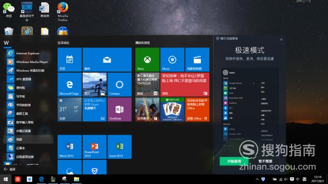The height and width of the screenshot is (184, 328).
Task: Launch Windows Media Player from the app list
Action: tap(28, 62)
